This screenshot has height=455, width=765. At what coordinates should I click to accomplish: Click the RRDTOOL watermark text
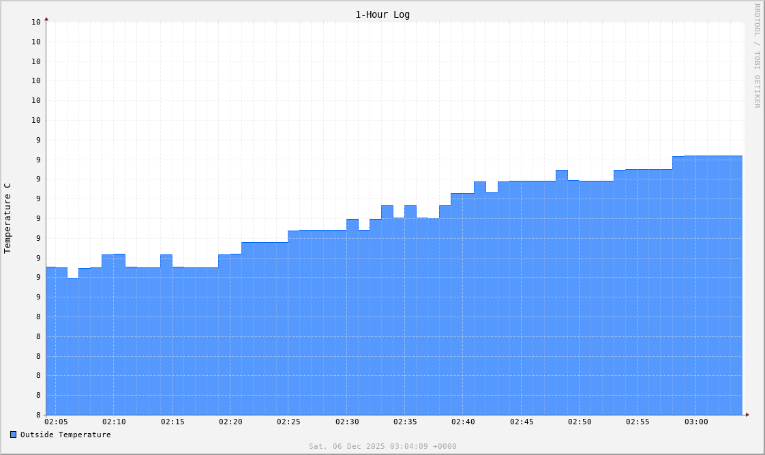[x=757, y=20]
